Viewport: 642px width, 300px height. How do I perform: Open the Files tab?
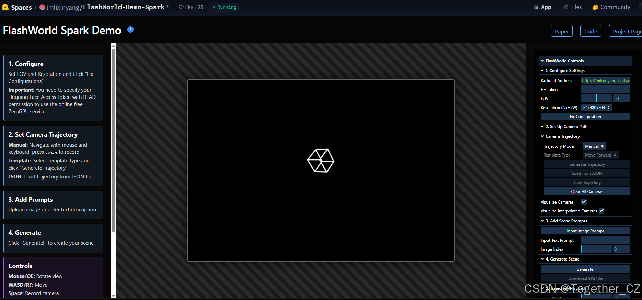[x=572, y=7]
